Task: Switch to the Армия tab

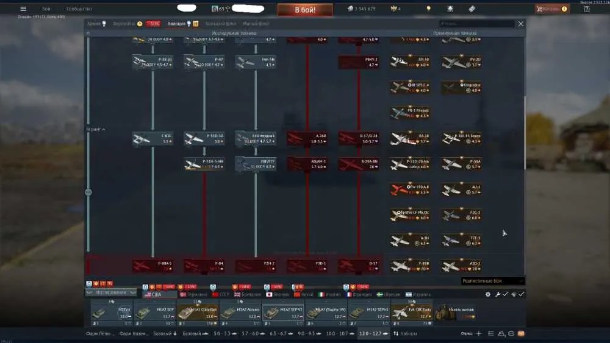Action: pos(93,24)
